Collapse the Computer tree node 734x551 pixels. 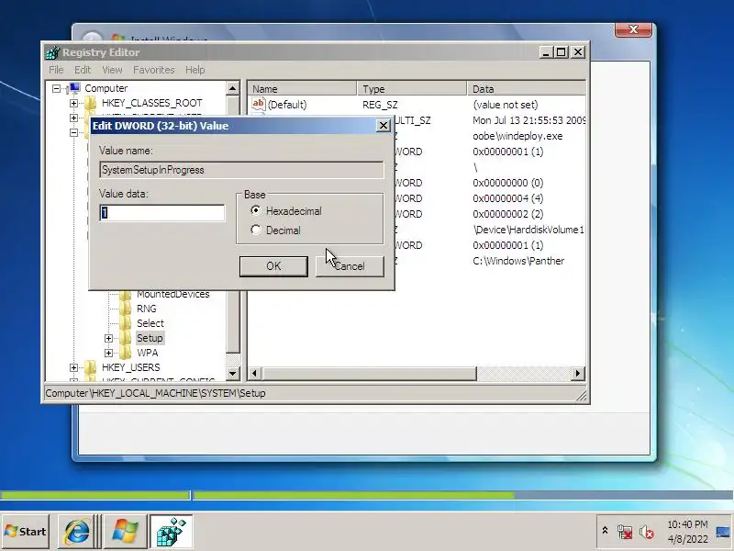pyautogui.click(x=57, y=88)
